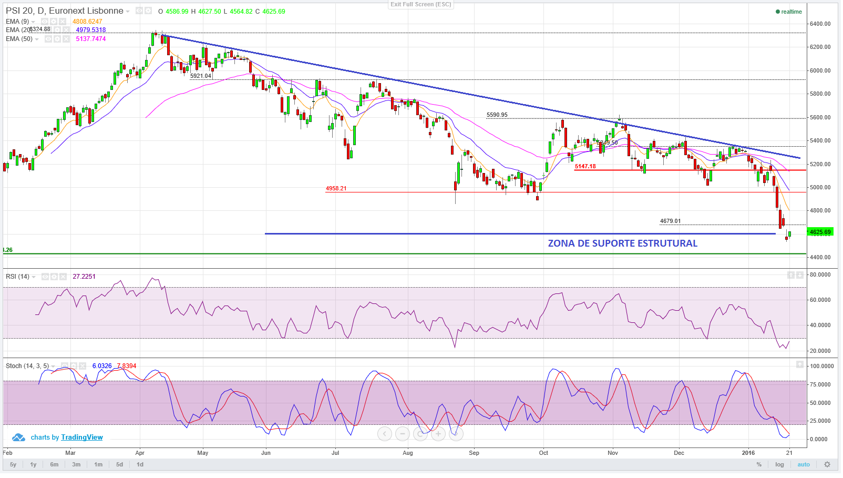Move the RSI pane up
This screenshot has width=843, height=478.
click(x=791, y=275)
